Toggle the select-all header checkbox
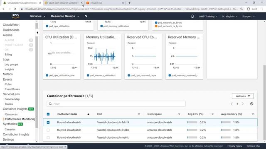This screenshot has height=149, width=266. (x=48, y=114)
